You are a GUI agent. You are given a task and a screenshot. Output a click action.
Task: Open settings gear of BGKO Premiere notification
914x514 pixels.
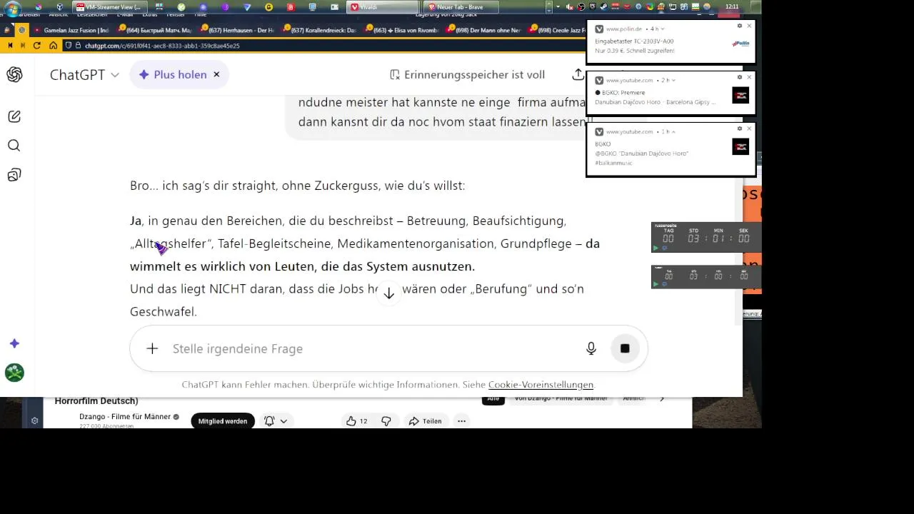tap(740, 77)
